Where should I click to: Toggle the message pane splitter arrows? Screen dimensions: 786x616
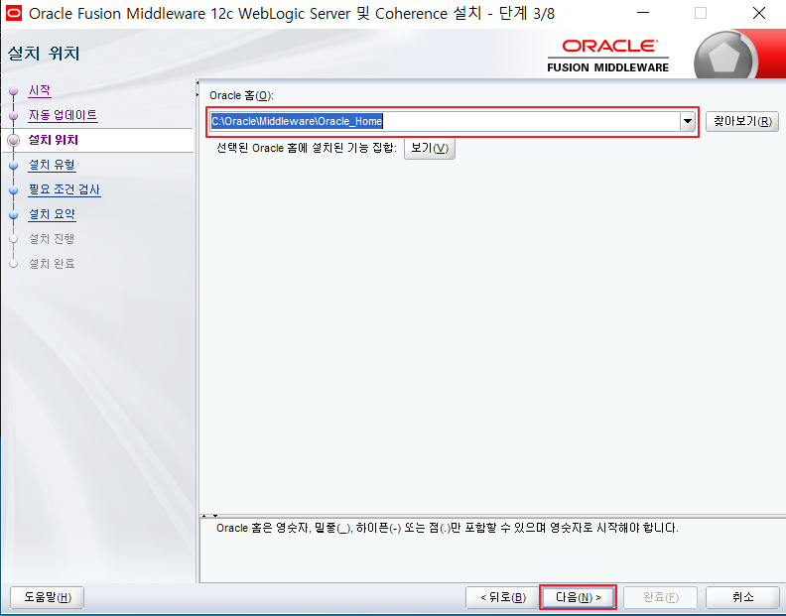[x=209, y=515]
